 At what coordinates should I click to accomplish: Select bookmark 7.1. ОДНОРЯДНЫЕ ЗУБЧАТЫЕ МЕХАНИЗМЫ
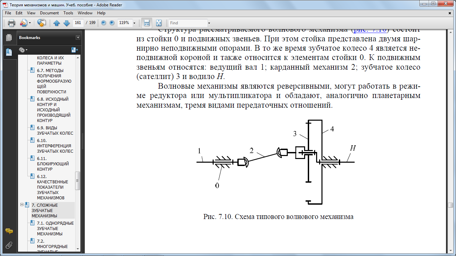tap(55, 228)
